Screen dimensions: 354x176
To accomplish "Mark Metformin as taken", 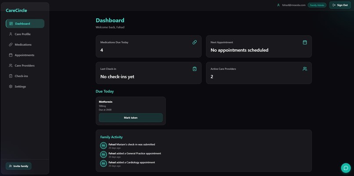I will click(x=131, y=118).
